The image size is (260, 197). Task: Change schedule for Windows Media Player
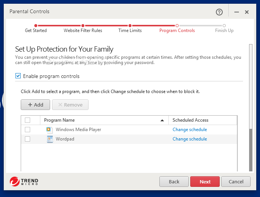(190, 130)
